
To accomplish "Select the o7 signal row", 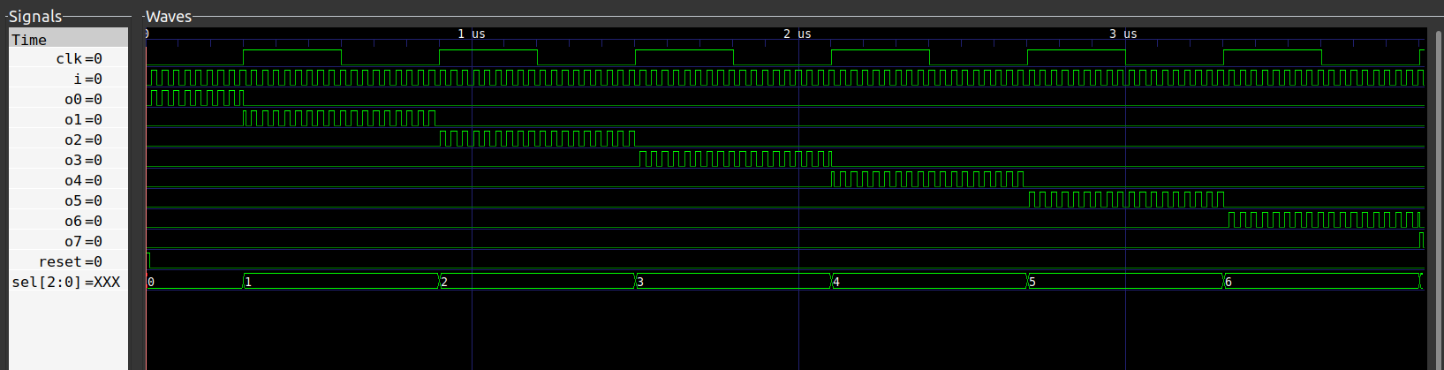I will (x=69, y=241).
